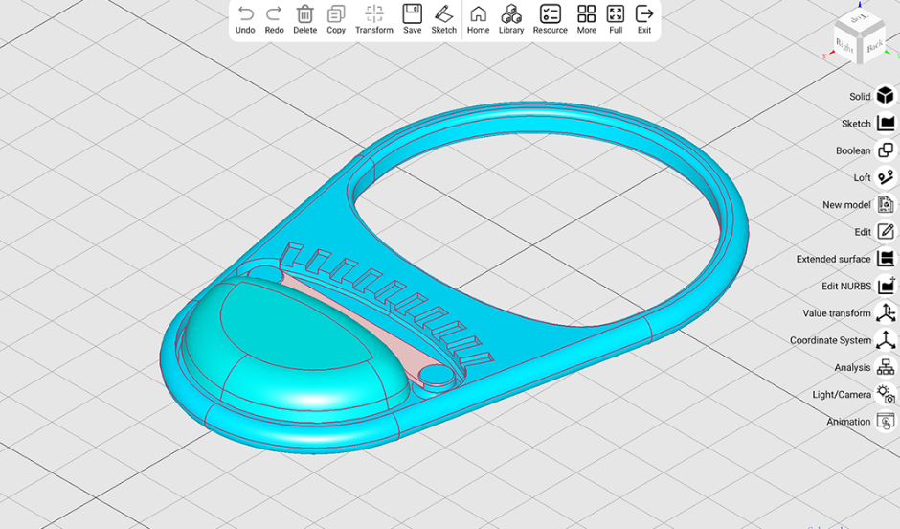Open the Sketch panel in the sidebar
The height and width of the screenshot is (529, 900).
(886, 123)
